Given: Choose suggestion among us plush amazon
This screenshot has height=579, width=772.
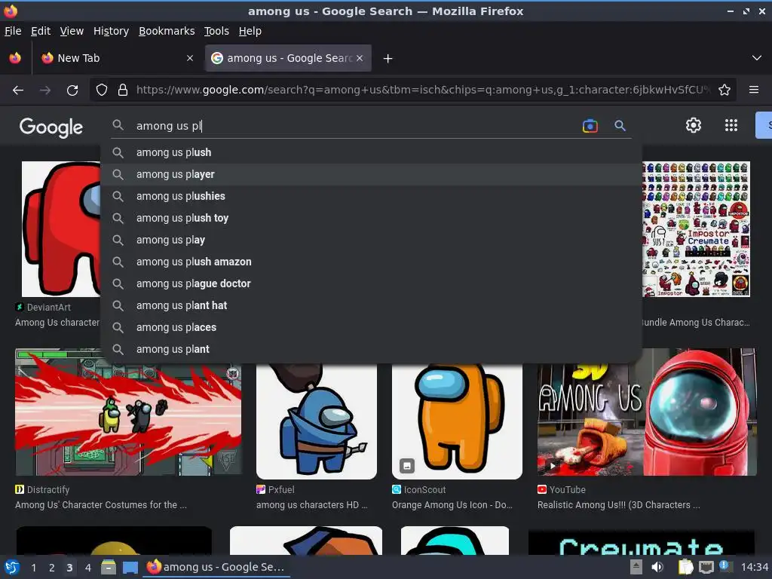Looking at the screenshot, I should pyautogui.click(x=371, y=262).
